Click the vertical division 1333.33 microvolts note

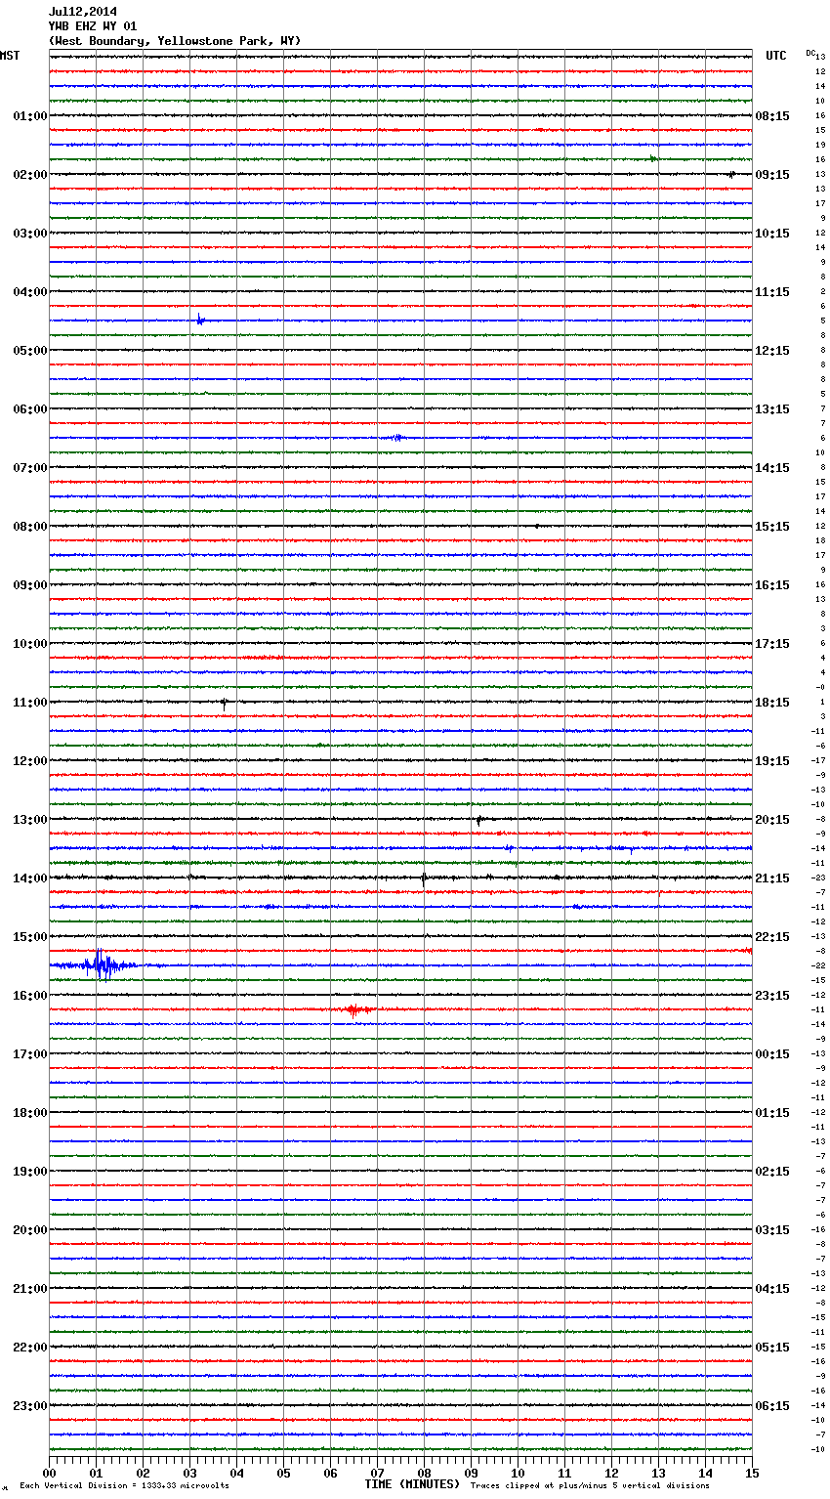point(124,1485)
